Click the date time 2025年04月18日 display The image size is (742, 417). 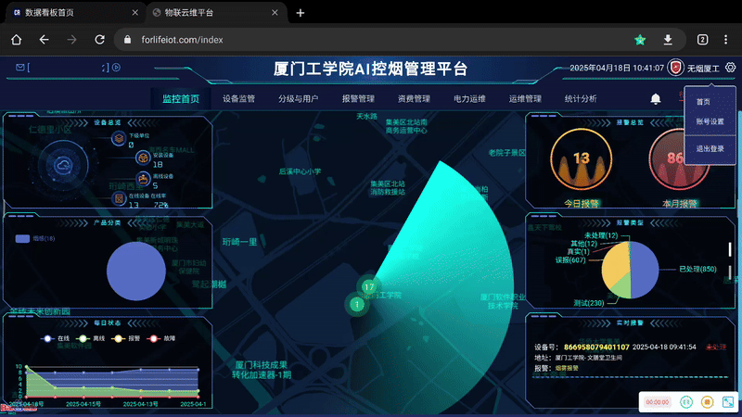point(617,68)
